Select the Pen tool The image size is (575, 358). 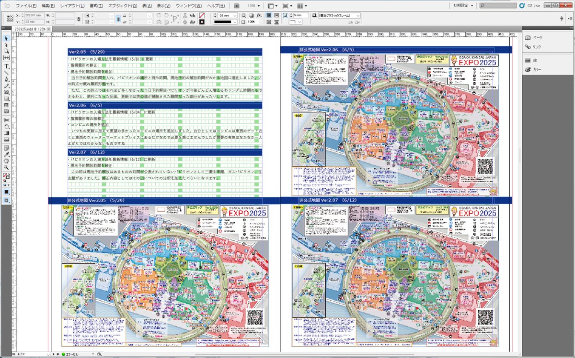point(6,79)
